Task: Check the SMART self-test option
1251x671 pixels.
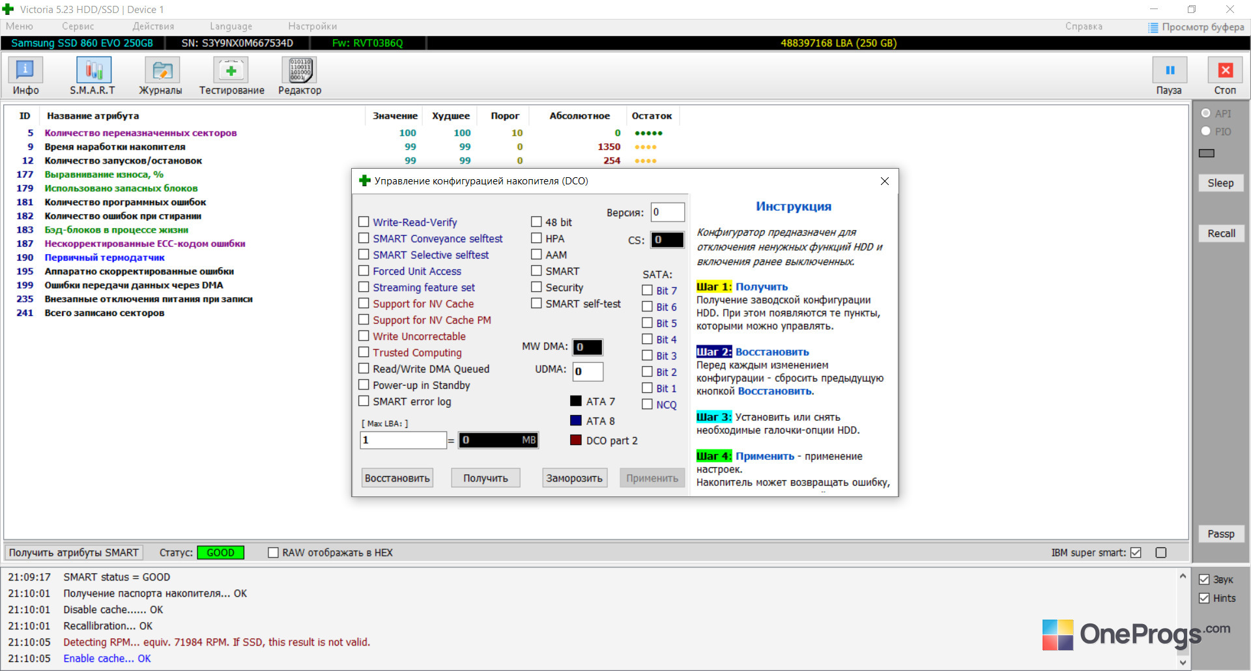Action: pos(536,304)
